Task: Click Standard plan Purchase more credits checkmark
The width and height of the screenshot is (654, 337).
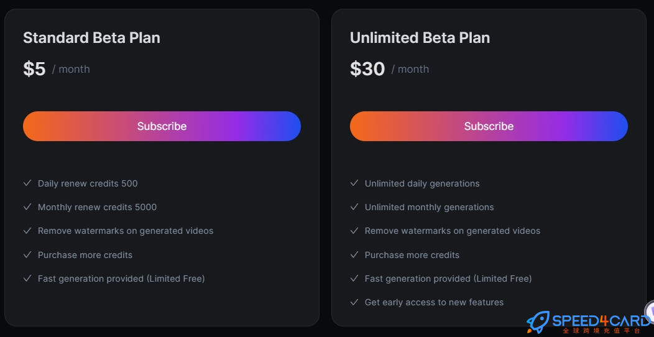Action: (27, 254)
